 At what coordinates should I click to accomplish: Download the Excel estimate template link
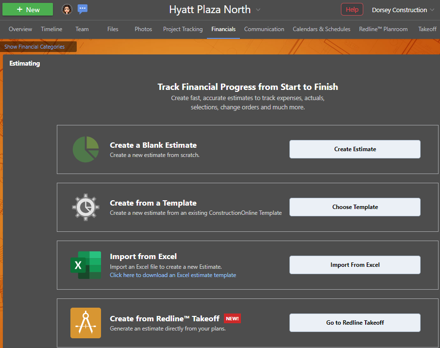pos(173,275)
